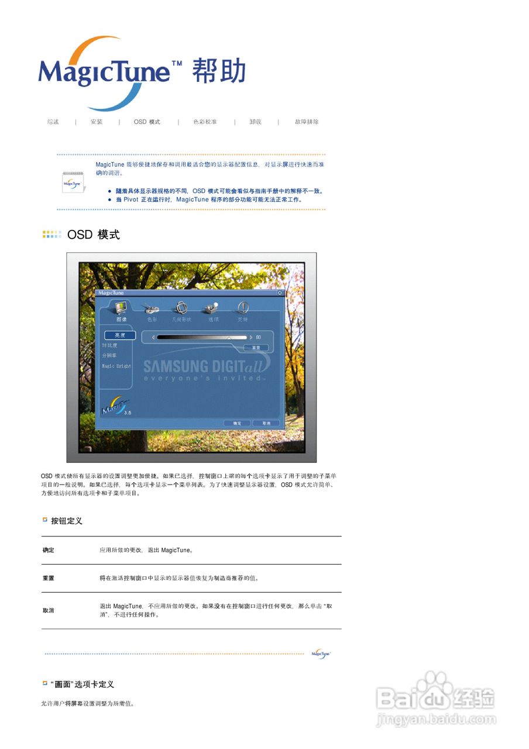Close the MagicTune OSD dialog with X
The image size is (529, 749).
pos(280,293)
